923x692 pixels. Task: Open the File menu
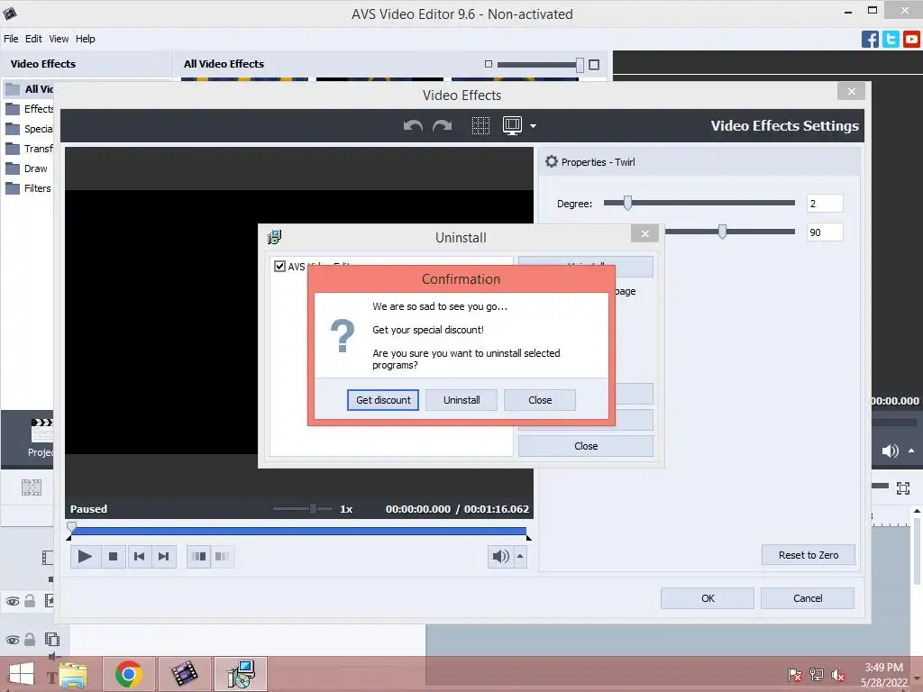pos(11,39)
